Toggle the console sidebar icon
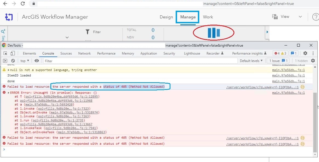Screen dimensions: 319x162 coord(5,61)
